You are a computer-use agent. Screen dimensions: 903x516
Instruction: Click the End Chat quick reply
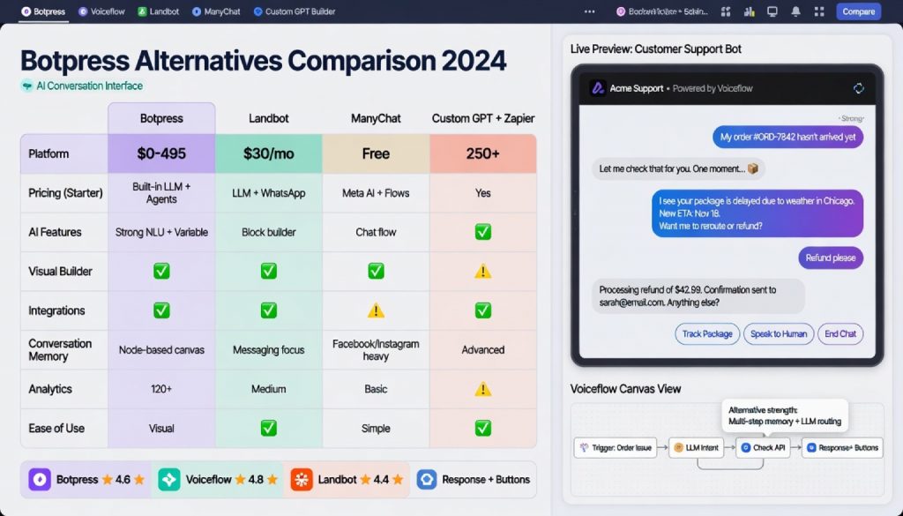pyautogui.click(x=840, y=333)
